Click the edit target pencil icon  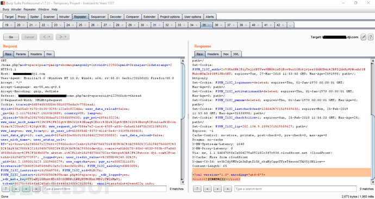[x=363, y=37]
